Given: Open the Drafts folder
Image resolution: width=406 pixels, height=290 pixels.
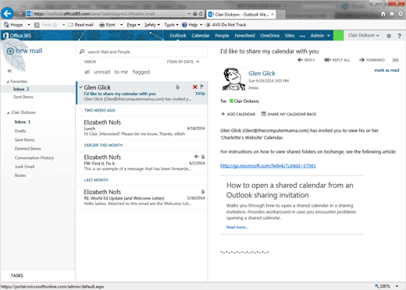Looking at the screenshot, I should coord(20,131).
